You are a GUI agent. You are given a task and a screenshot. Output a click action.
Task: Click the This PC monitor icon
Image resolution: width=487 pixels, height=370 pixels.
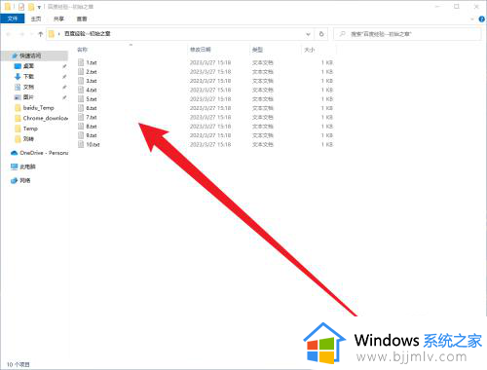[x=14, y=166]
